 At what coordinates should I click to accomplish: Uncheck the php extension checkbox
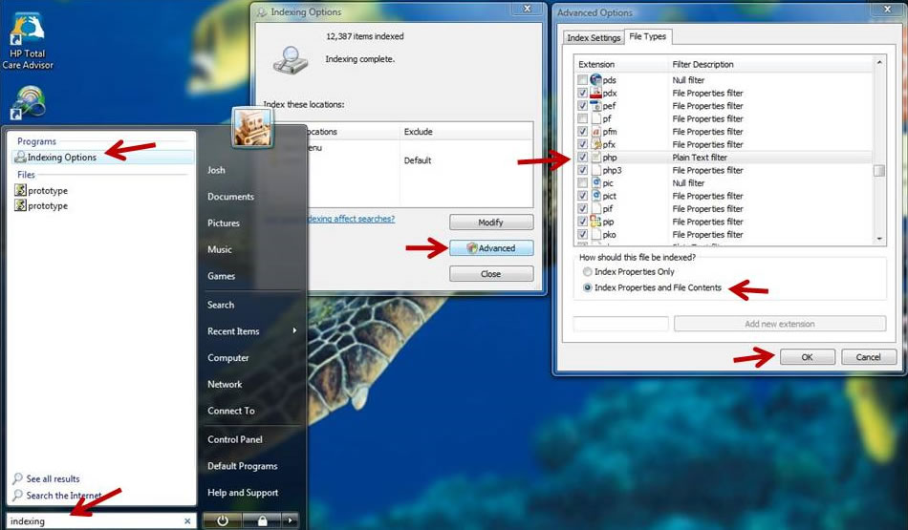pyautogui.click(x=582, y=158)
